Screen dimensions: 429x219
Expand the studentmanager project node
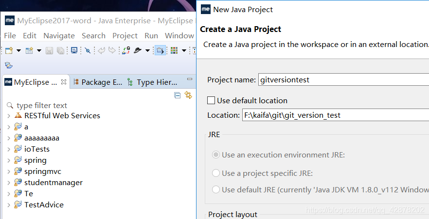9,183
